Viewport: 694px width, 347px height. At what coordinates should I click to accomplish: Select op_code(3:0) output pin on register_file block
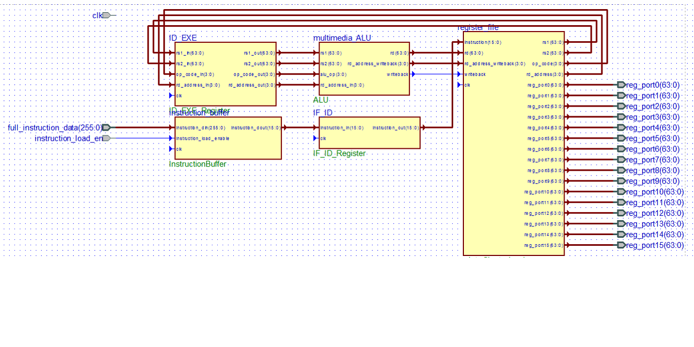[x=547, y=64]
